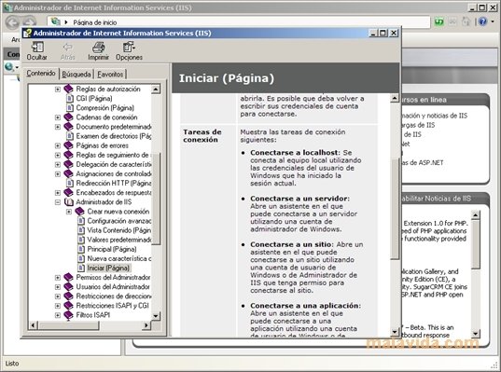Screen dimensions: 501x372
Task: Select Vista Contenido (Página) topic
Action: pos(118,230)
